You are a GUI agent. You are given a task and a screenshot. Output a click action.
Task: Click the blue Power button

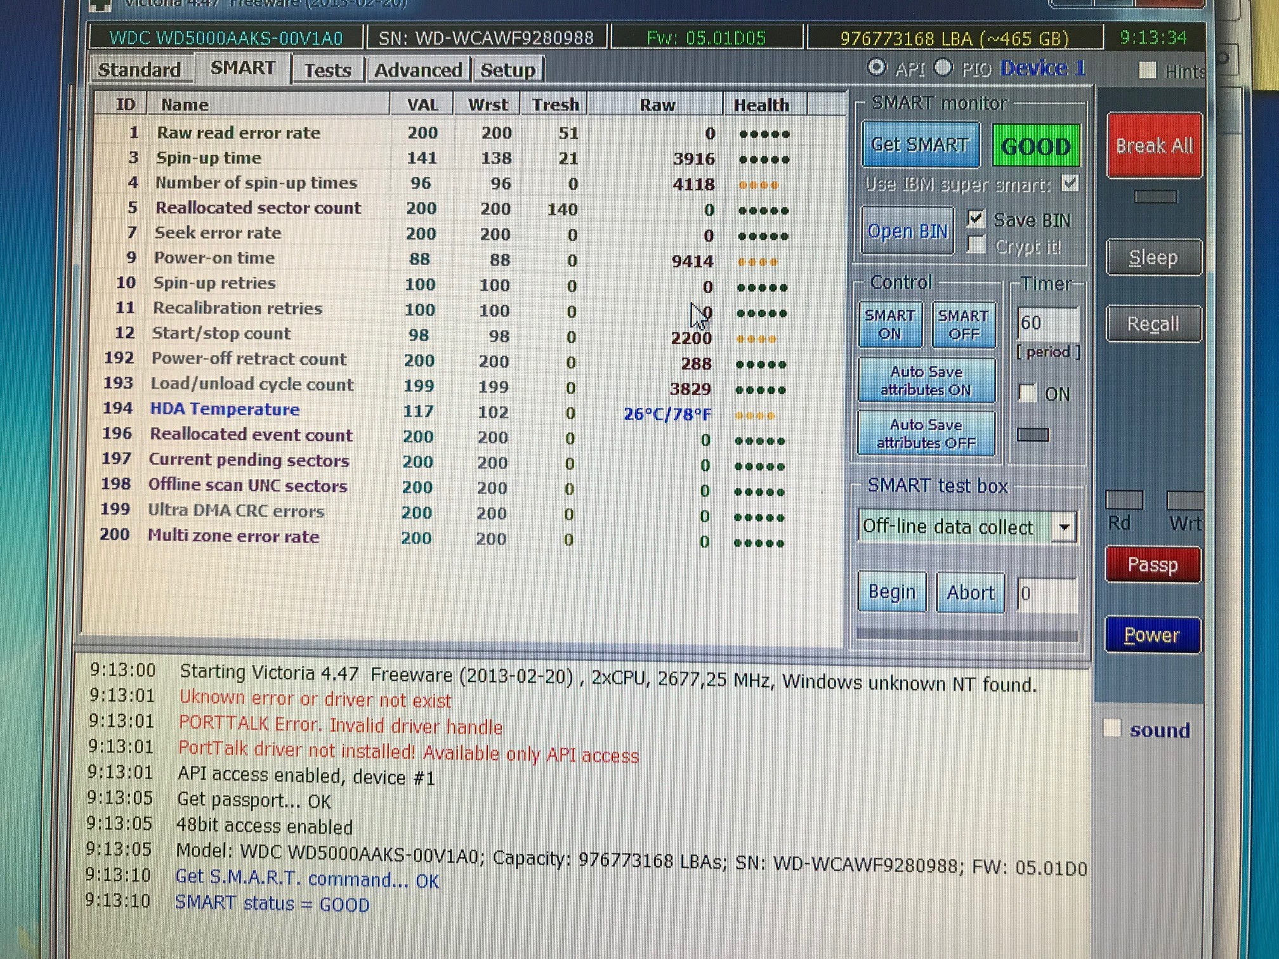[1152, 634]
